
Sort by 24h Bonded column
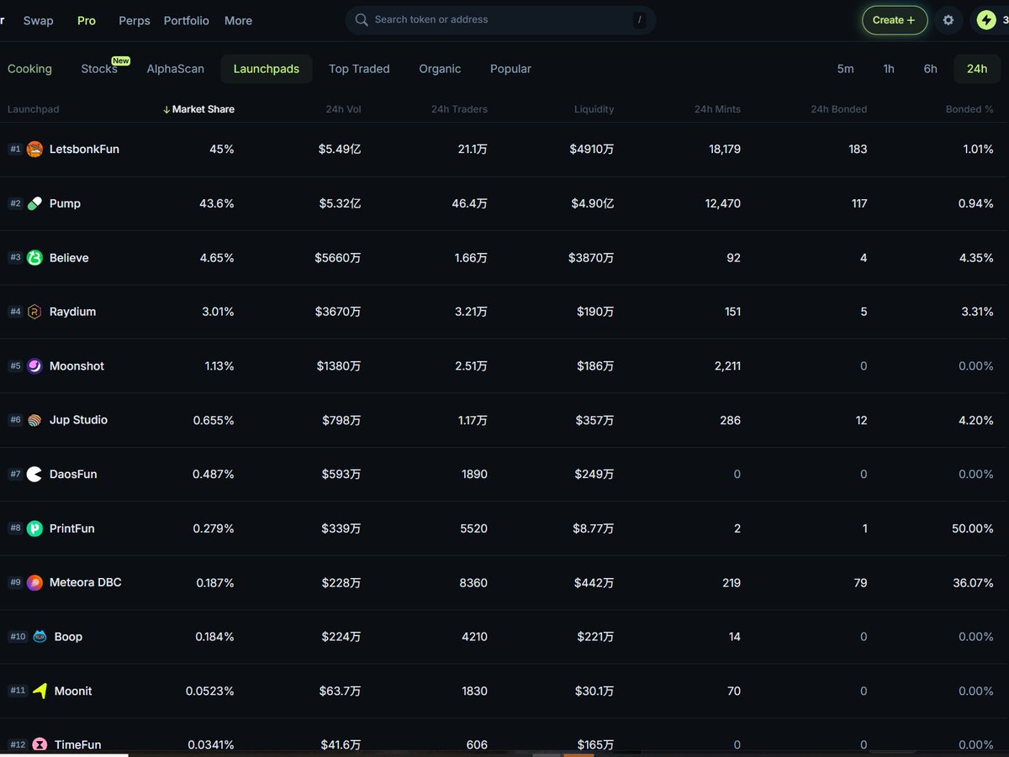coord(838,109)
